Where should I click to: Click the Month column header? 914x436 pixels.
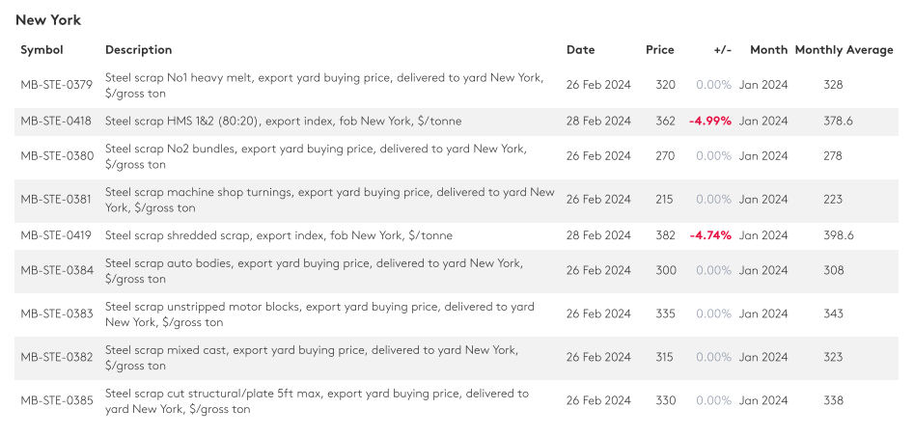[768, 50]
